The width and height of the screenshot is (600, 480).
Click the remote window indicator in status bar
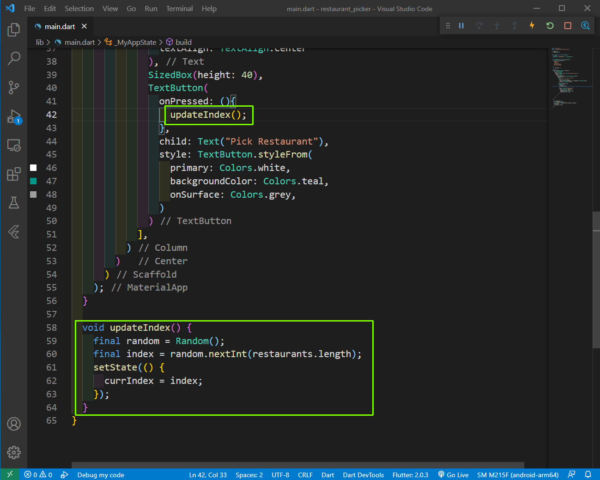(x=10, y=474)
